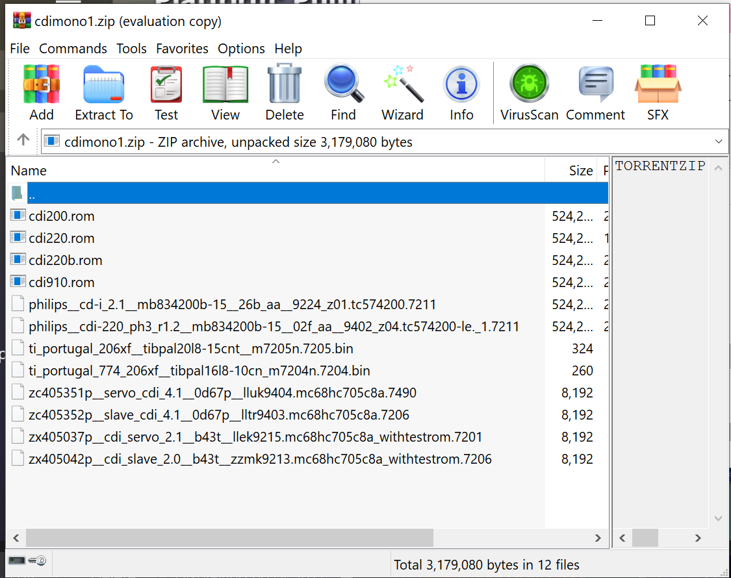Open the Favorites menu

183,49
